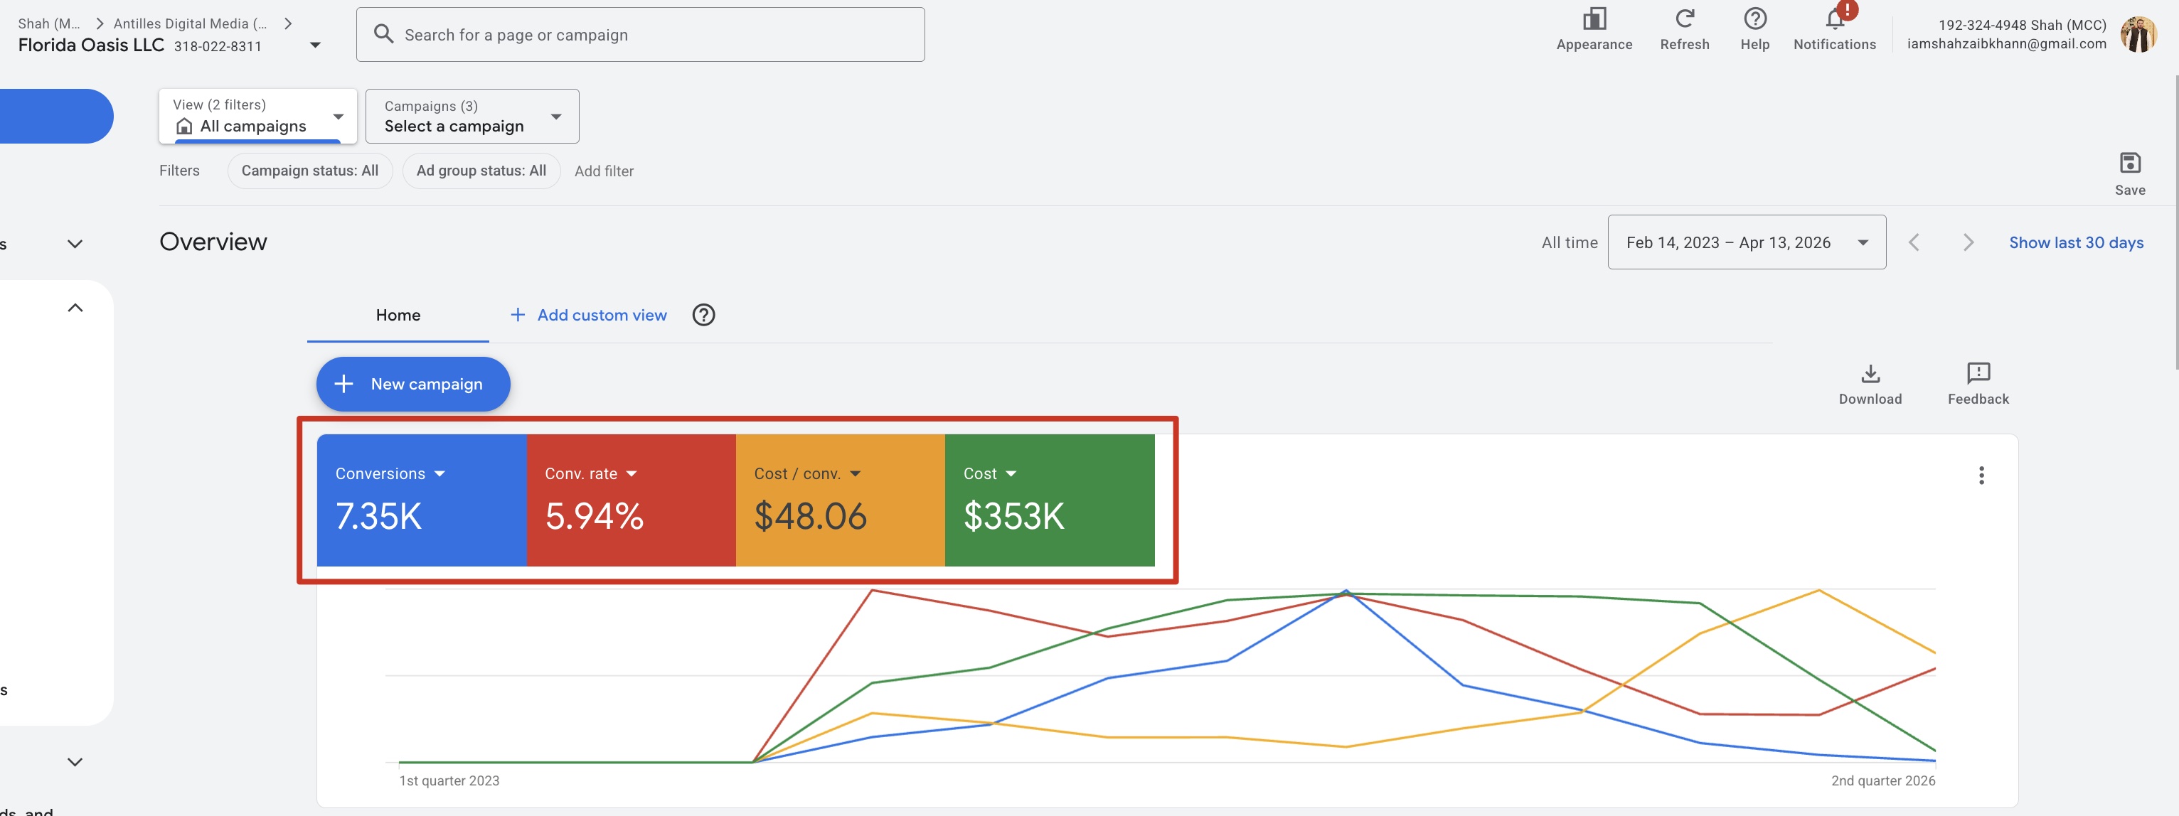
Task: Click the orange Cost / conv. value $48.06
Action: click(810, 517)
